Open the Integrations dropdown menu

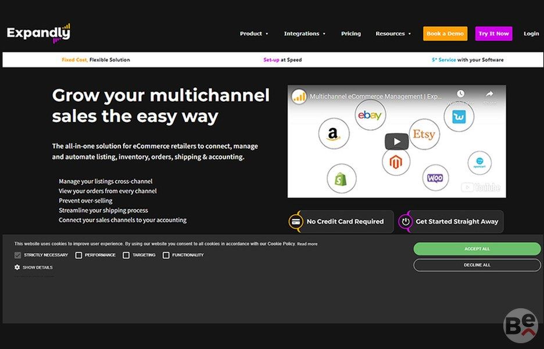point(305,34)
